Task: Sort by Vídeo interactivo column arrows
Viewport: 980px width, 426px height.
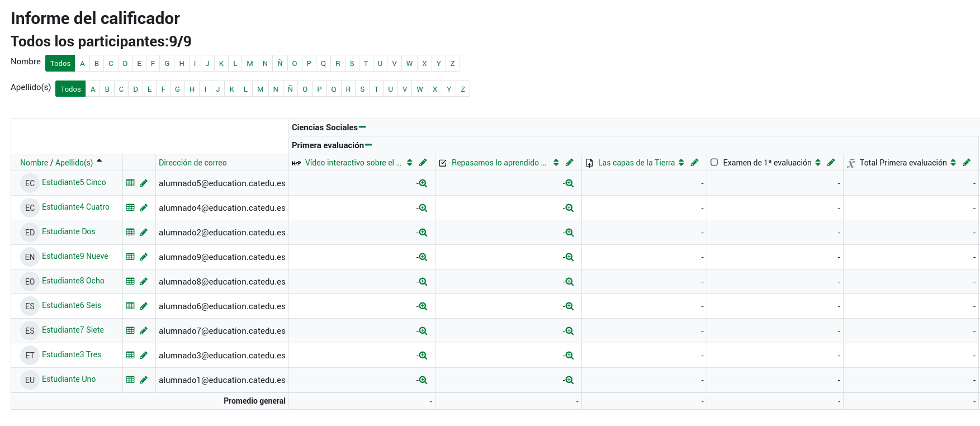Action: (410, 163)
